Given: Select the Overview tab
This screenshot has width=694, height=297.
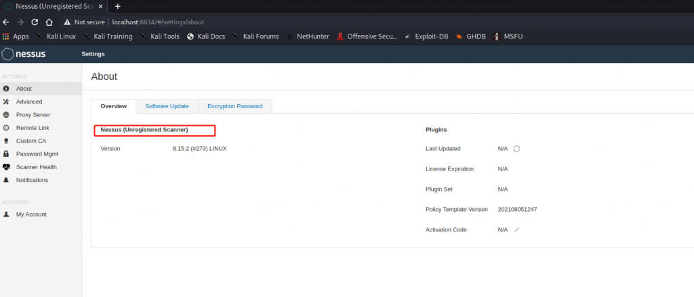Looking at the screenshot, I should (x=114, y=106).
